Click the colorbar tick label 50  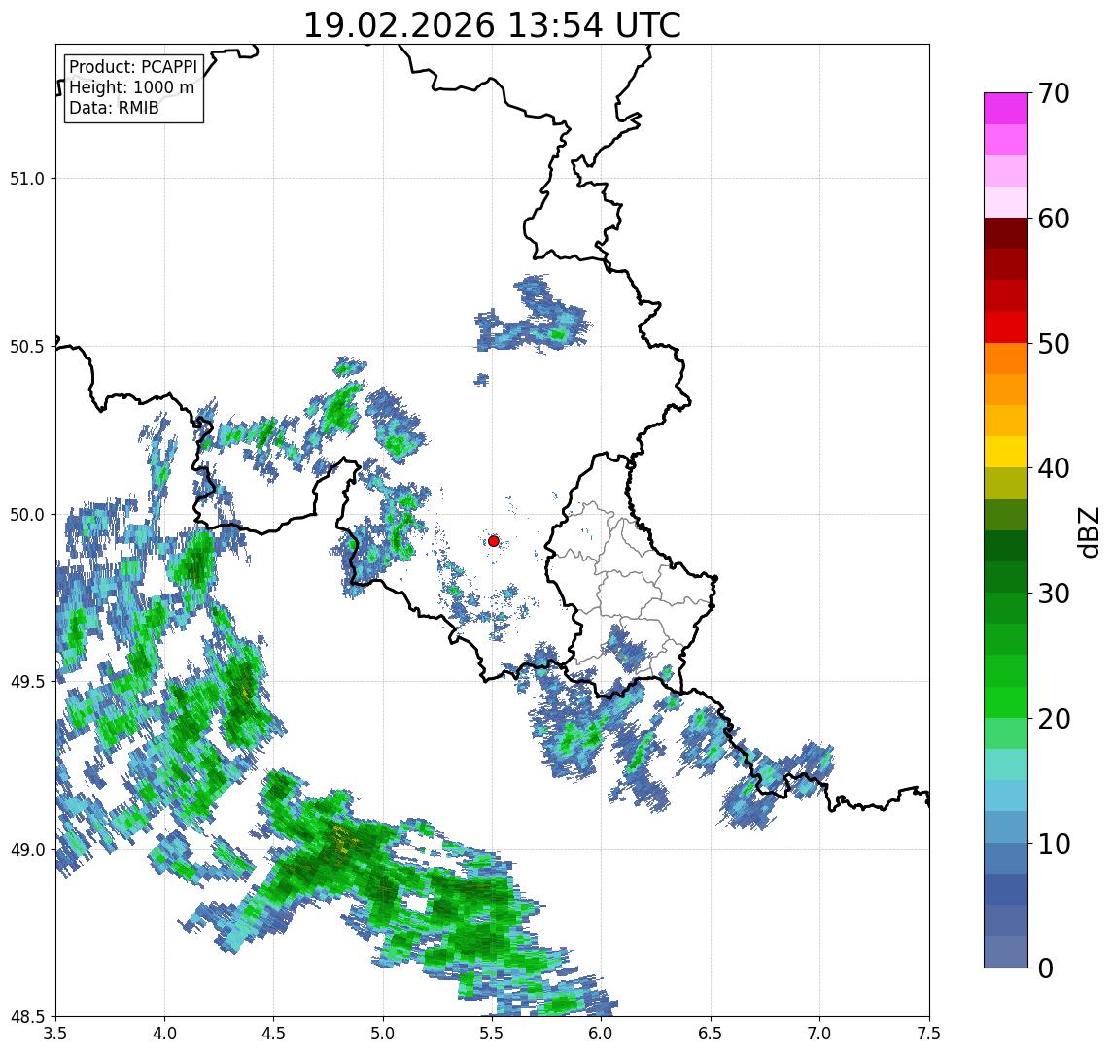click(1053, 344)
